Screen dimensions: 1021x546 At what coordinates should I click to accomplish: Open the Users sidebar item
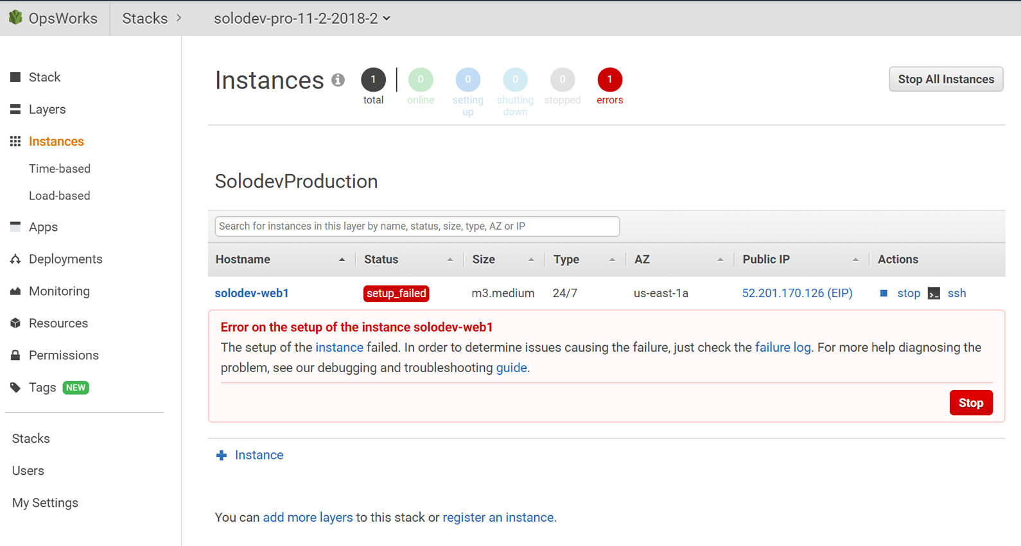(28, 471)
